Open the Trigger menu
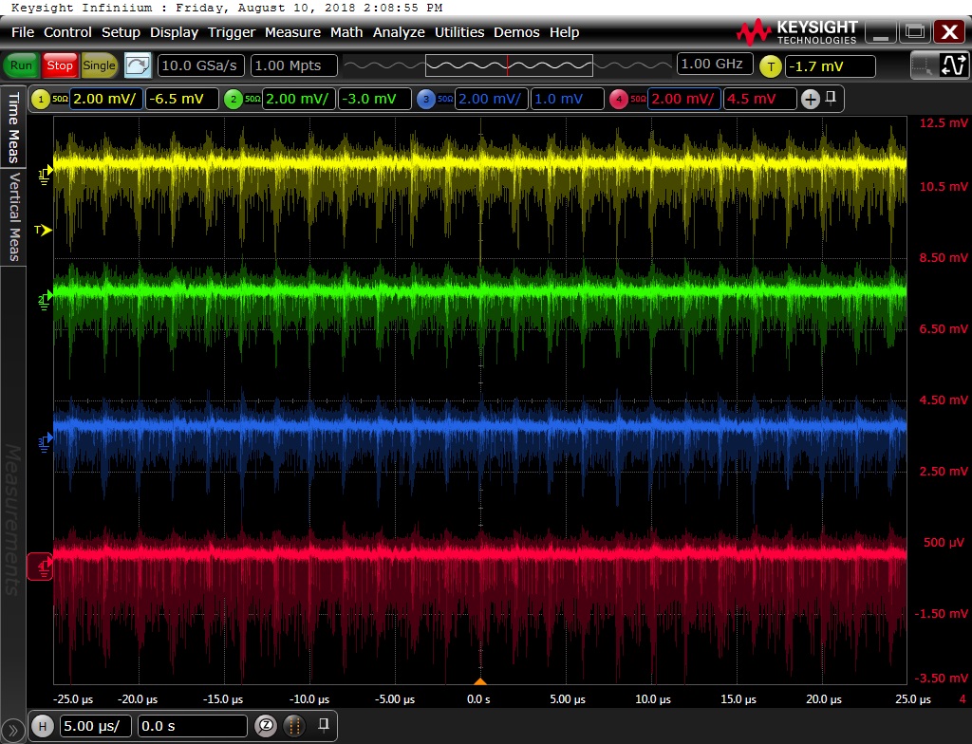Screen dimensions: 972x744 tap(232, 32)
